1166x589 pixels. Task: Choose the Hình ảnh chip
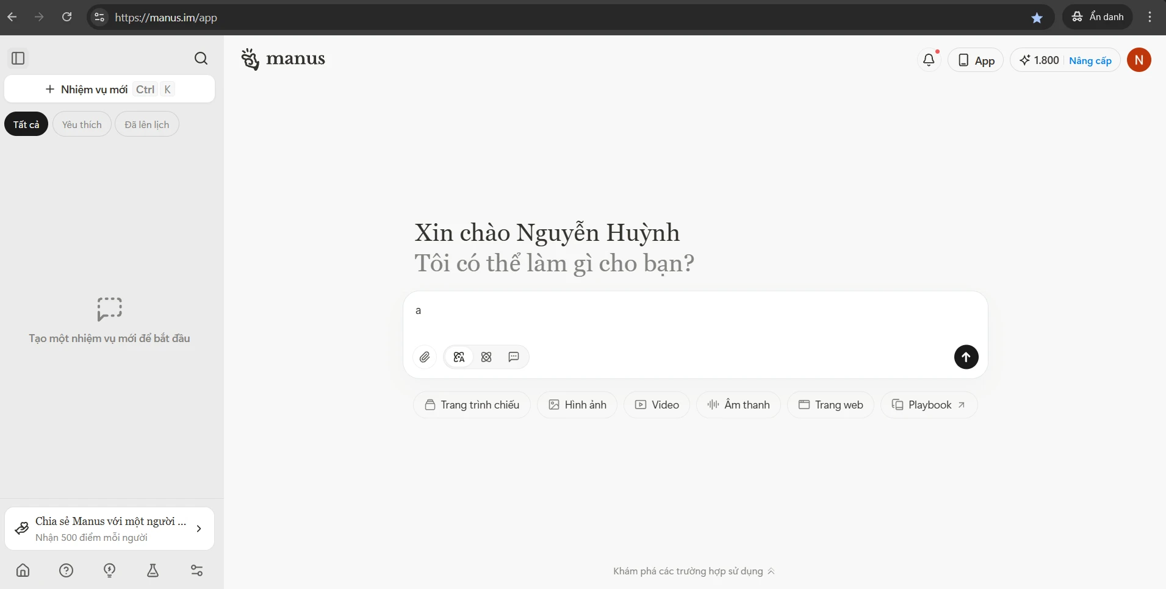(x=577, y=405)
